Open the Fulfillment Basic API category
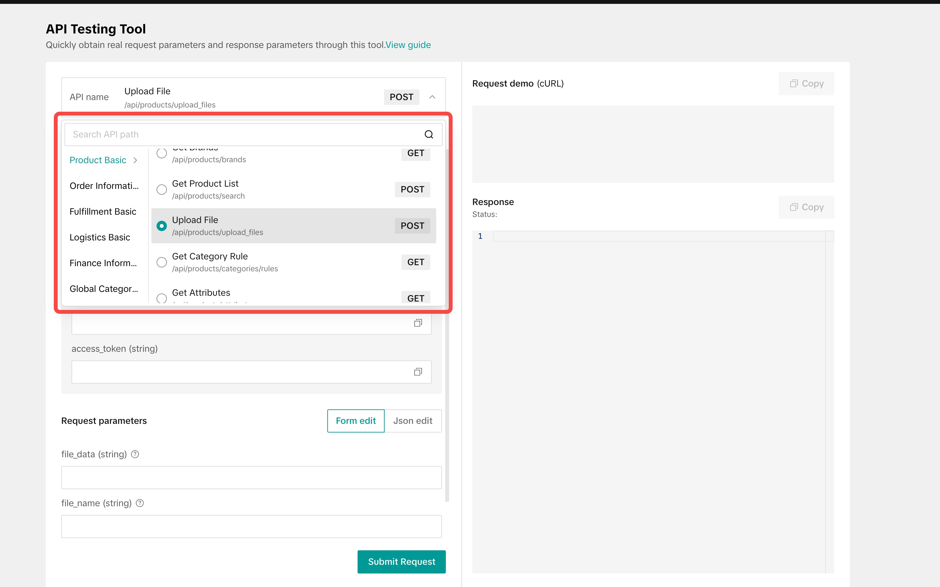 (x=103, y=211)
